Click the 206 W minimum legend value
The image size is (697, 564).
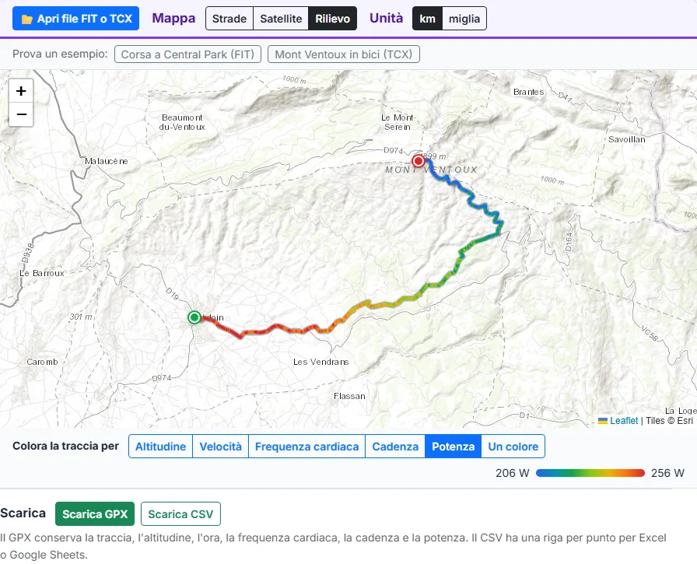tap(513, 473)
